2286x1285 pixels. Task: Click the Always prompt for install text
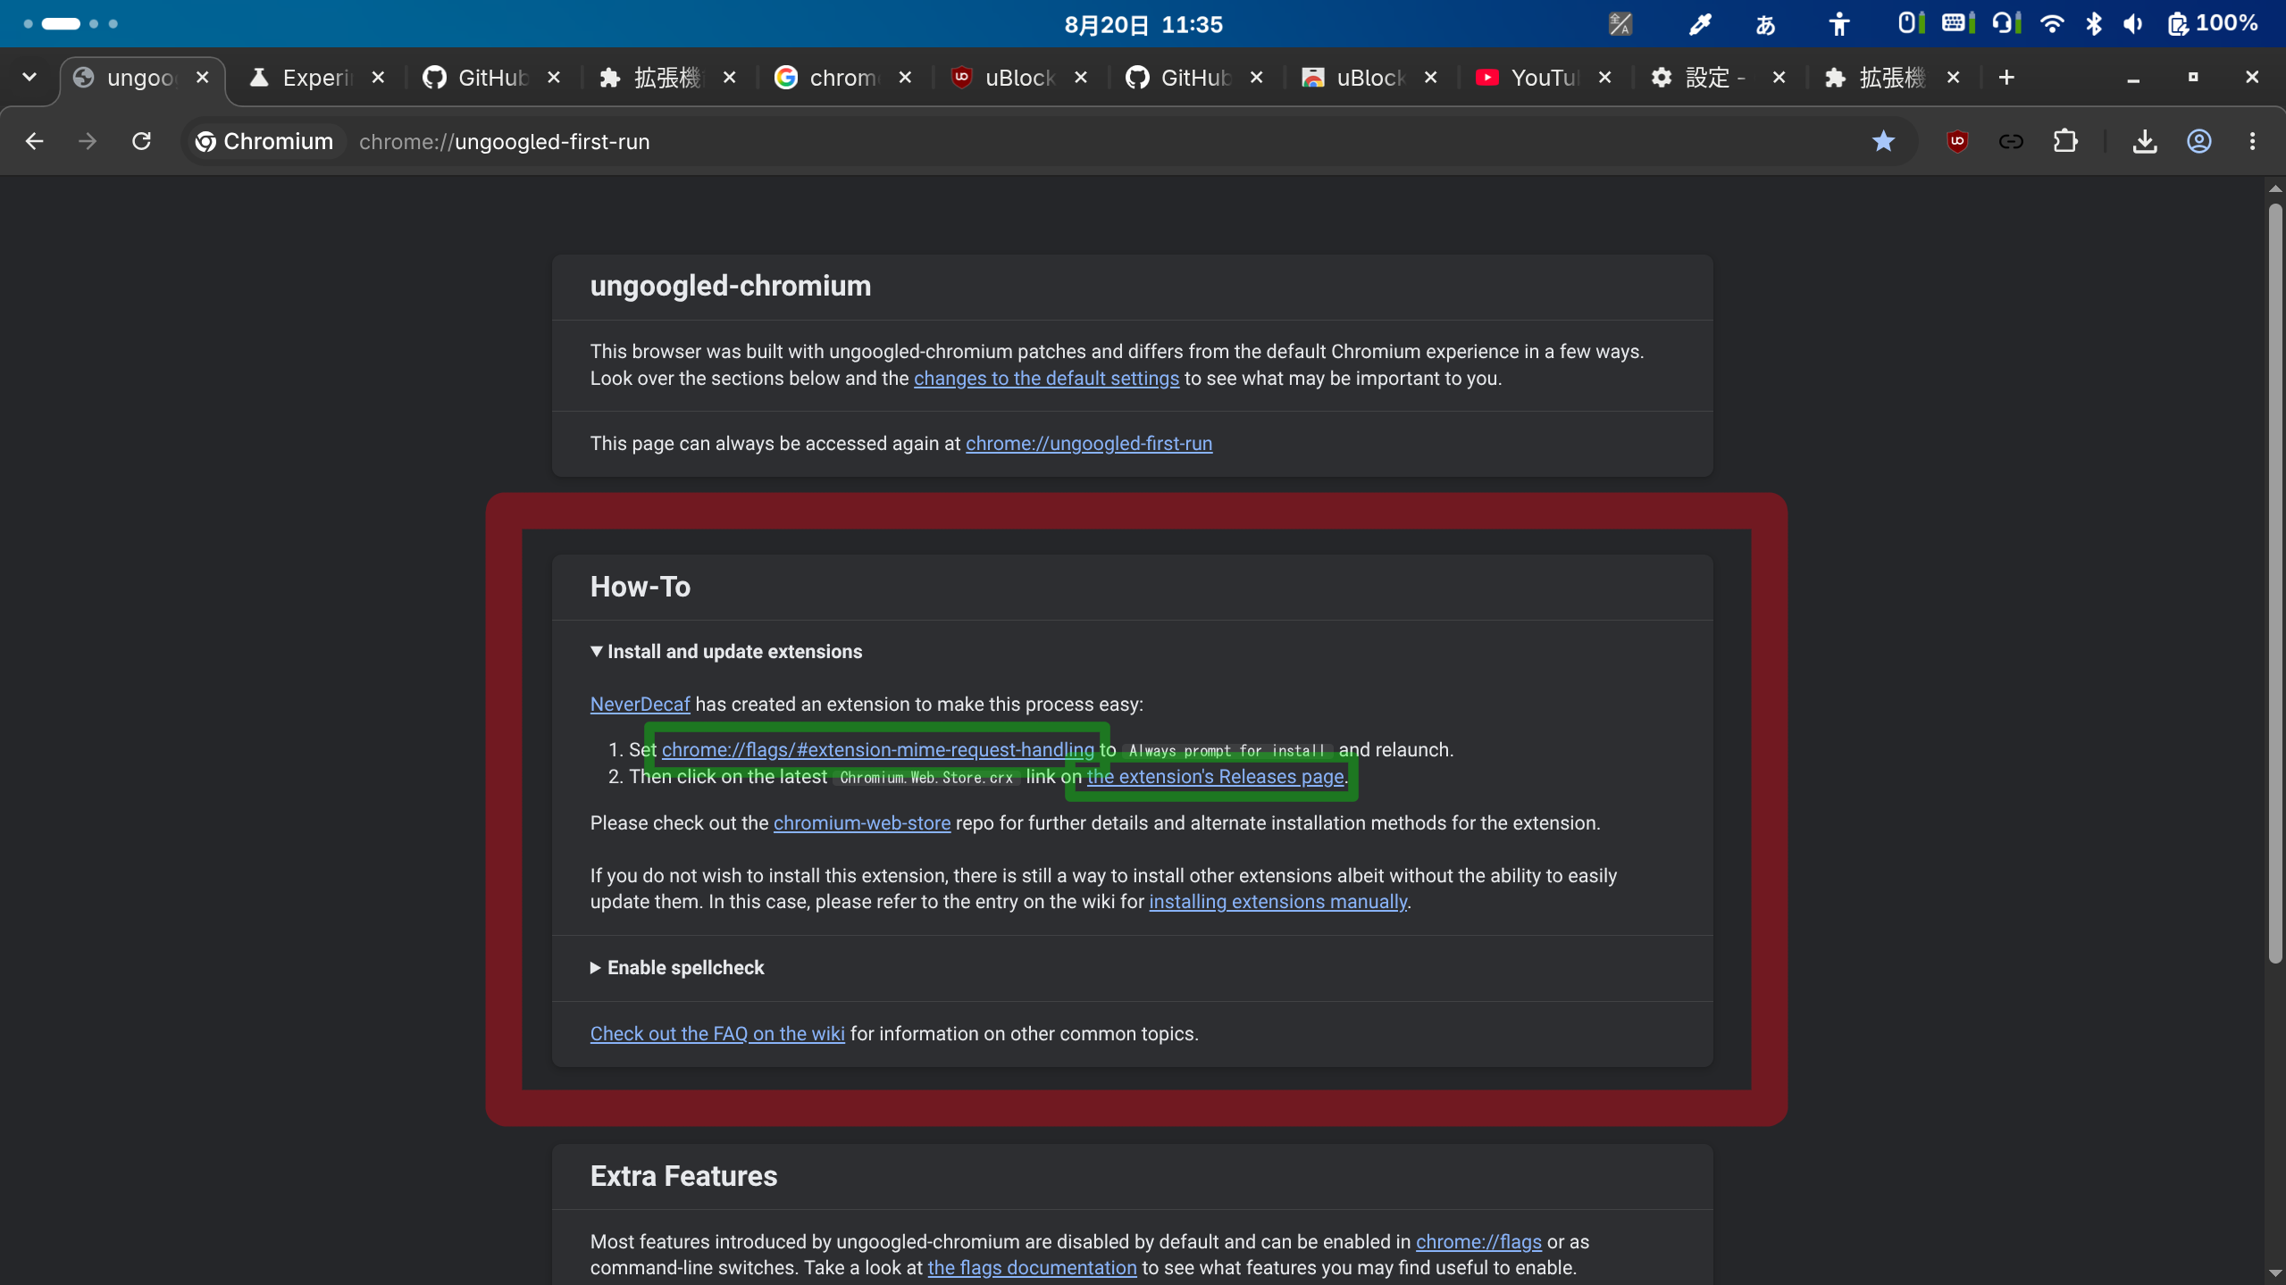[1227, 751]
